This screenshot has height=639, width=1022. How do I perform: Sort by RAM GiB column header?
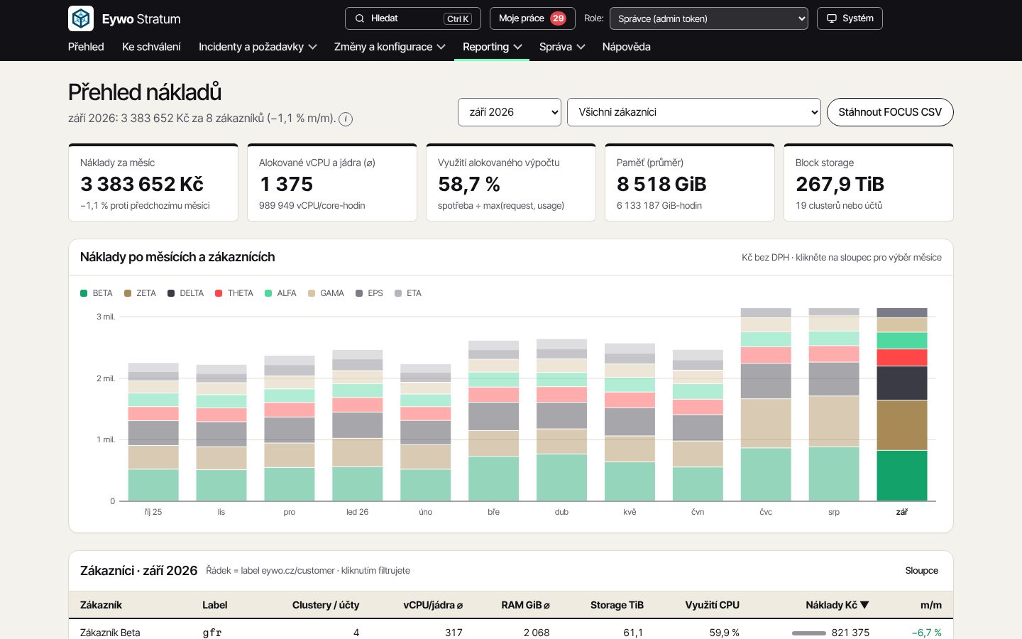525,605
